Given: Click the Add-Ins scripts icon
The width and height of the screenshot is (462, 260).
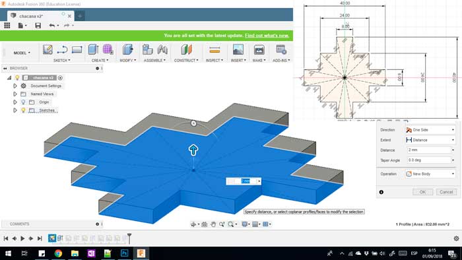Looking at the screenshot, I should [281, 49].
